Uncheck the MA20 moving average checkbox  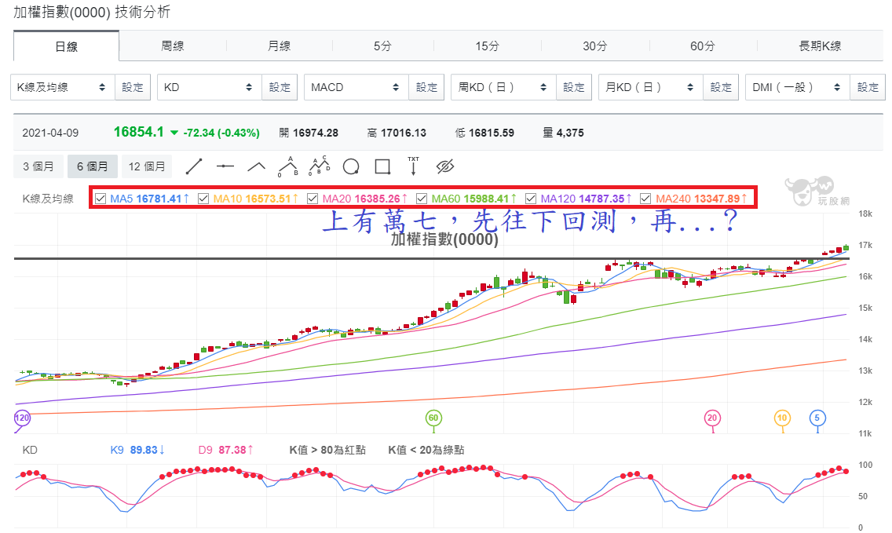pos(313,199)
